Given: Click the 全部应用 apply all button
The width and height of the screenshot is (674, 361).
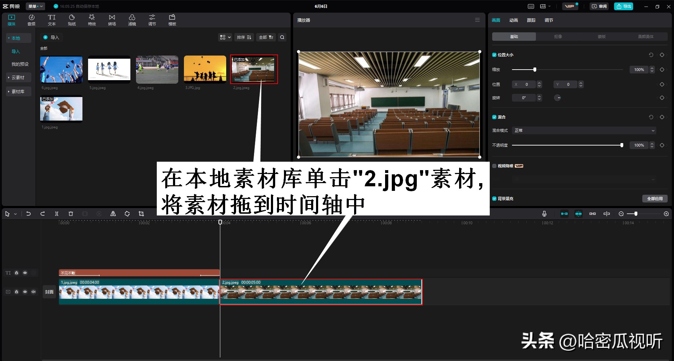Looking at the screenshot, I should click(655, 198).
